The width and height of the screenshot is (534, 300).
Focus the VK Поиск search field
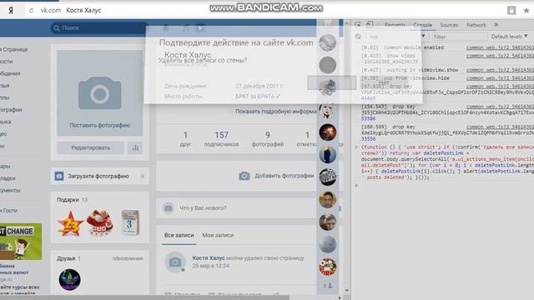99,28
